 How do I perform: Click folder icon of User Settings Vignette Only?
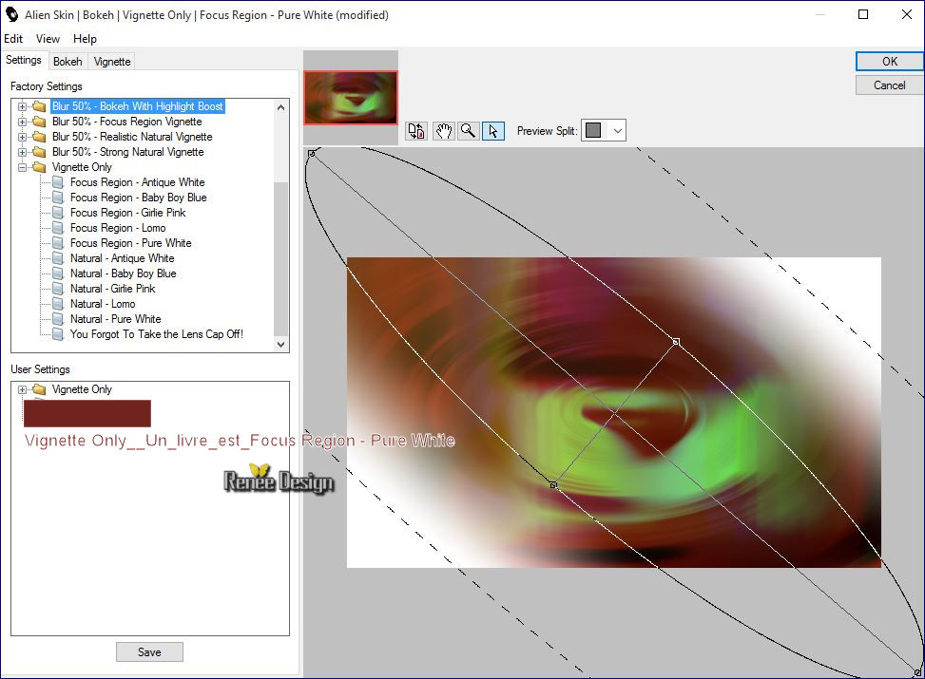(40, 389)
